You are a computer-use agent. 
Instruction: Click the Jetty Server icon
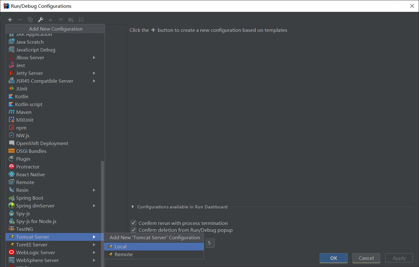point(12,73)
